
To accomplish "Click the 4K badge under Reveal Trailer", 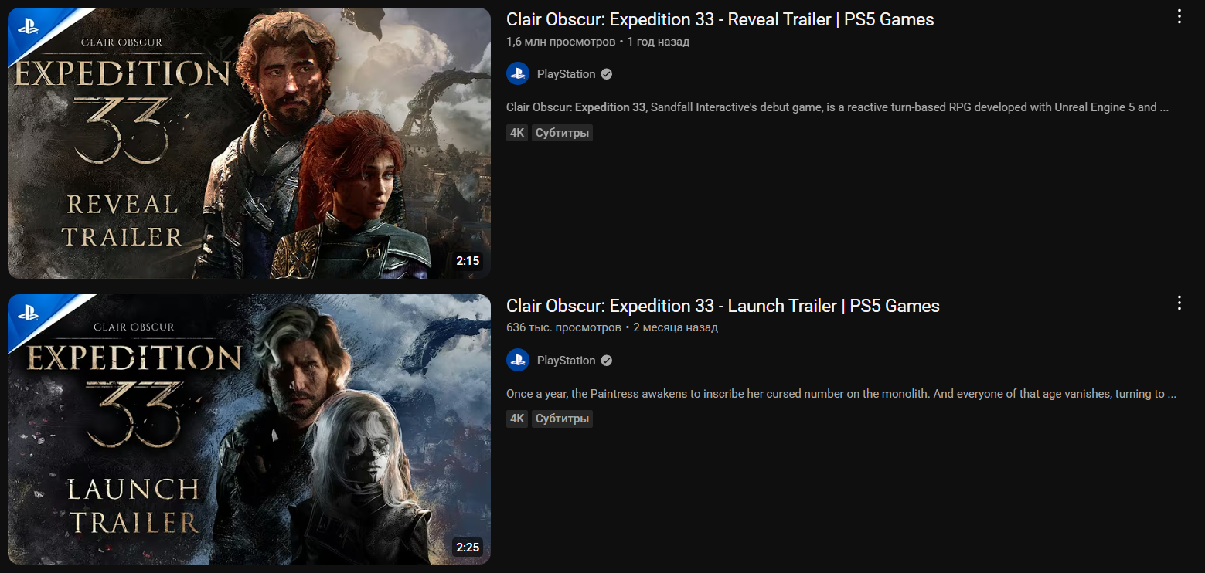I will point(517,133).
